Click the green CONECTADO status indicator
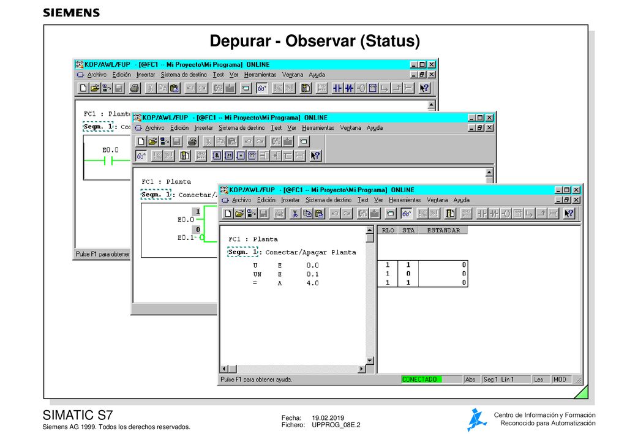The image size is (627, 434). point(421,380)
